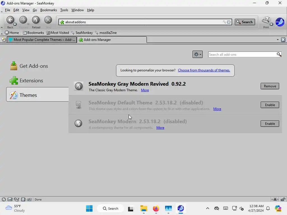Open the notification bell in the taskbar
The width and height of the screenshot is (287, 215).
pos(268,208)
